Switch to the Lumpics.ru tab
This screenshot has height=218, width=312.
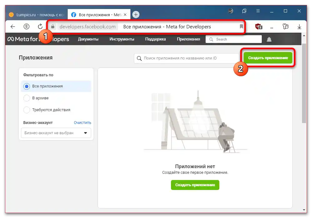pyautogui.click(x=37, y=15)
